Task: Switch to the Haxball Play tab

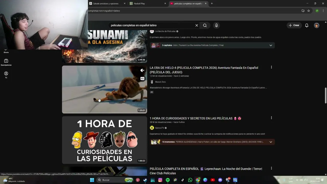Action: pyautogui.click(x=139, y=4)
